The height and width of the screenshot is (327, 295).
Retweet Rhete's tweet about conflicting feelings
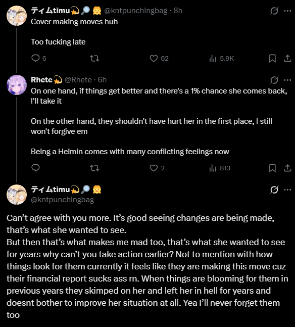click(x=94, y=168)
